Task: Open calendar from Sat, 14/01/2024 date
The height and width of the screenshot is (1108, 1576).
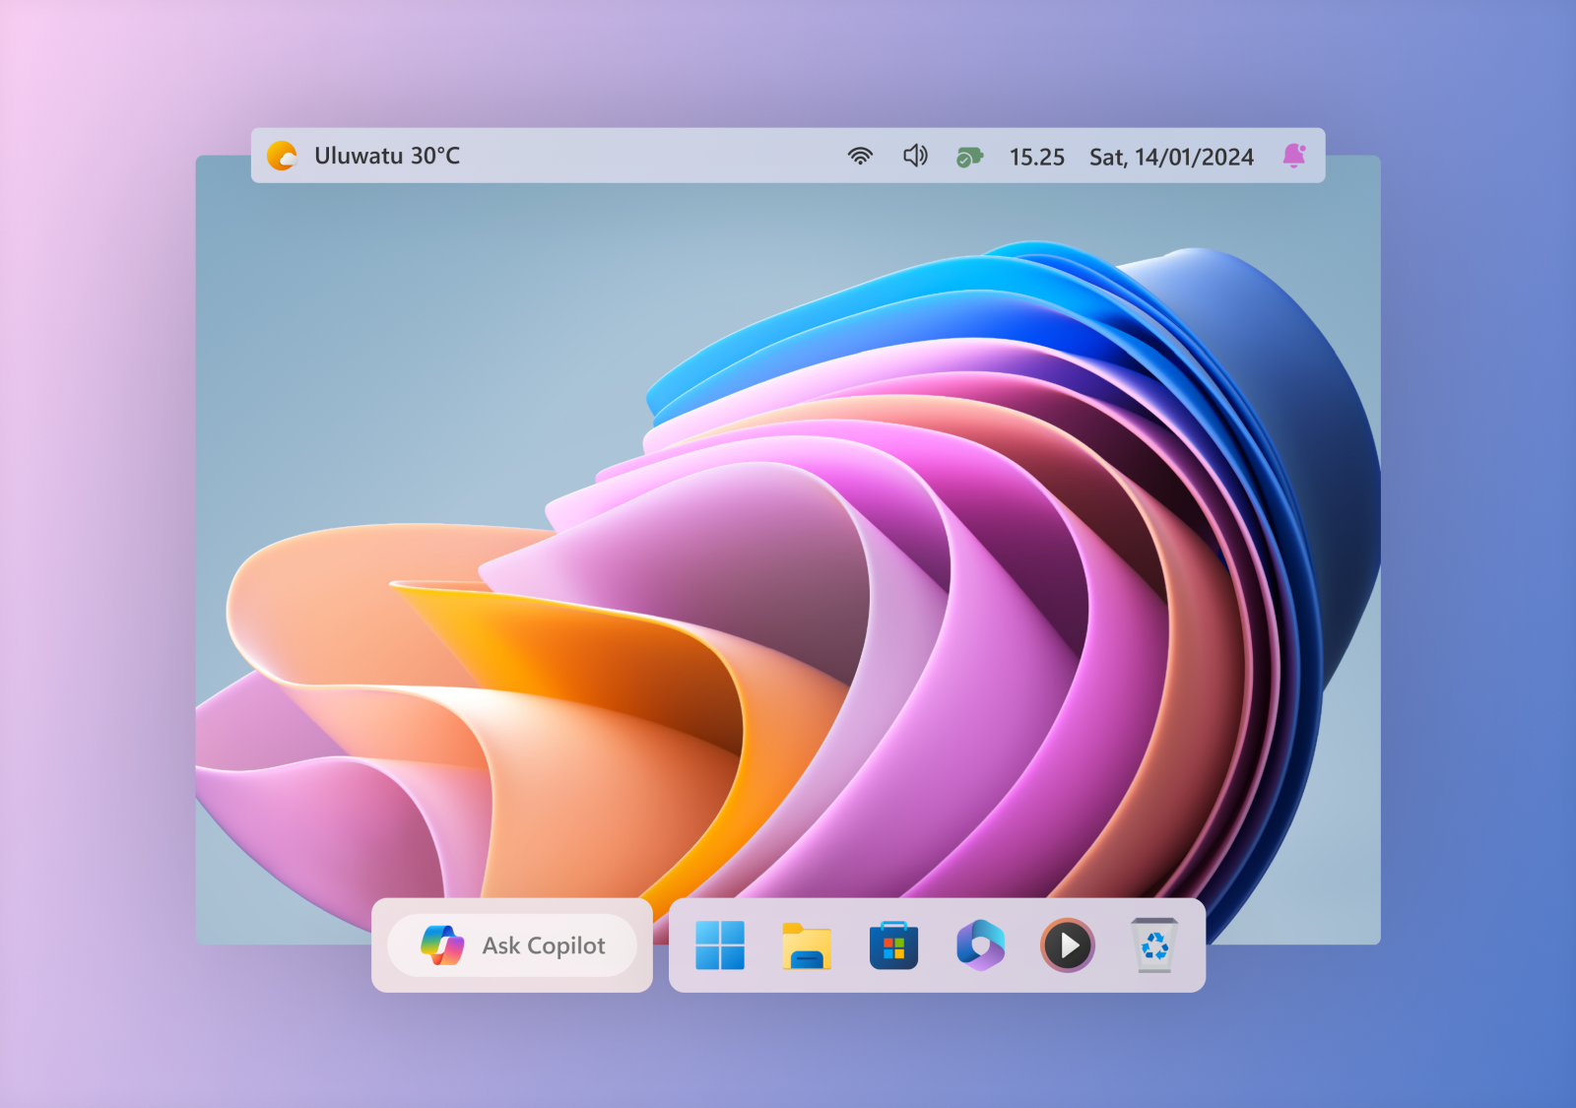Action: [x=1171, y=157]
